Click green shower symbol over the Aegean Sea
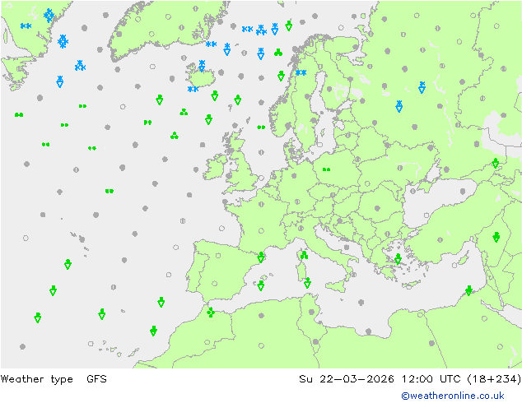 pyautogui.click(x=398, y=259)
